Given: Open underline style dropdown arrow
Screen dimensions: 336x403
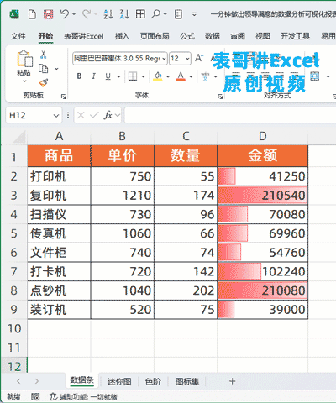Looking at the screenshot, I should (x=118, y=76).
